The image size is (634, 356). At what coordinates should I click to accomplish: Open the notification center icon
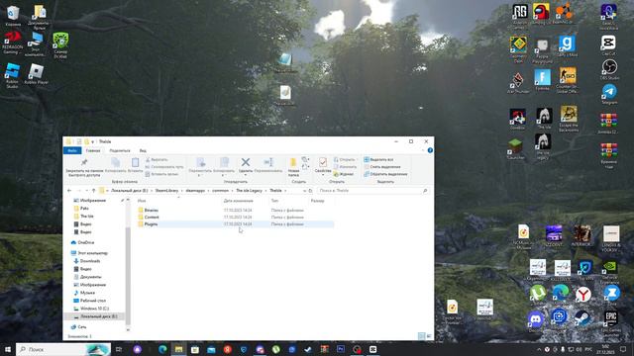pos(623,349)
